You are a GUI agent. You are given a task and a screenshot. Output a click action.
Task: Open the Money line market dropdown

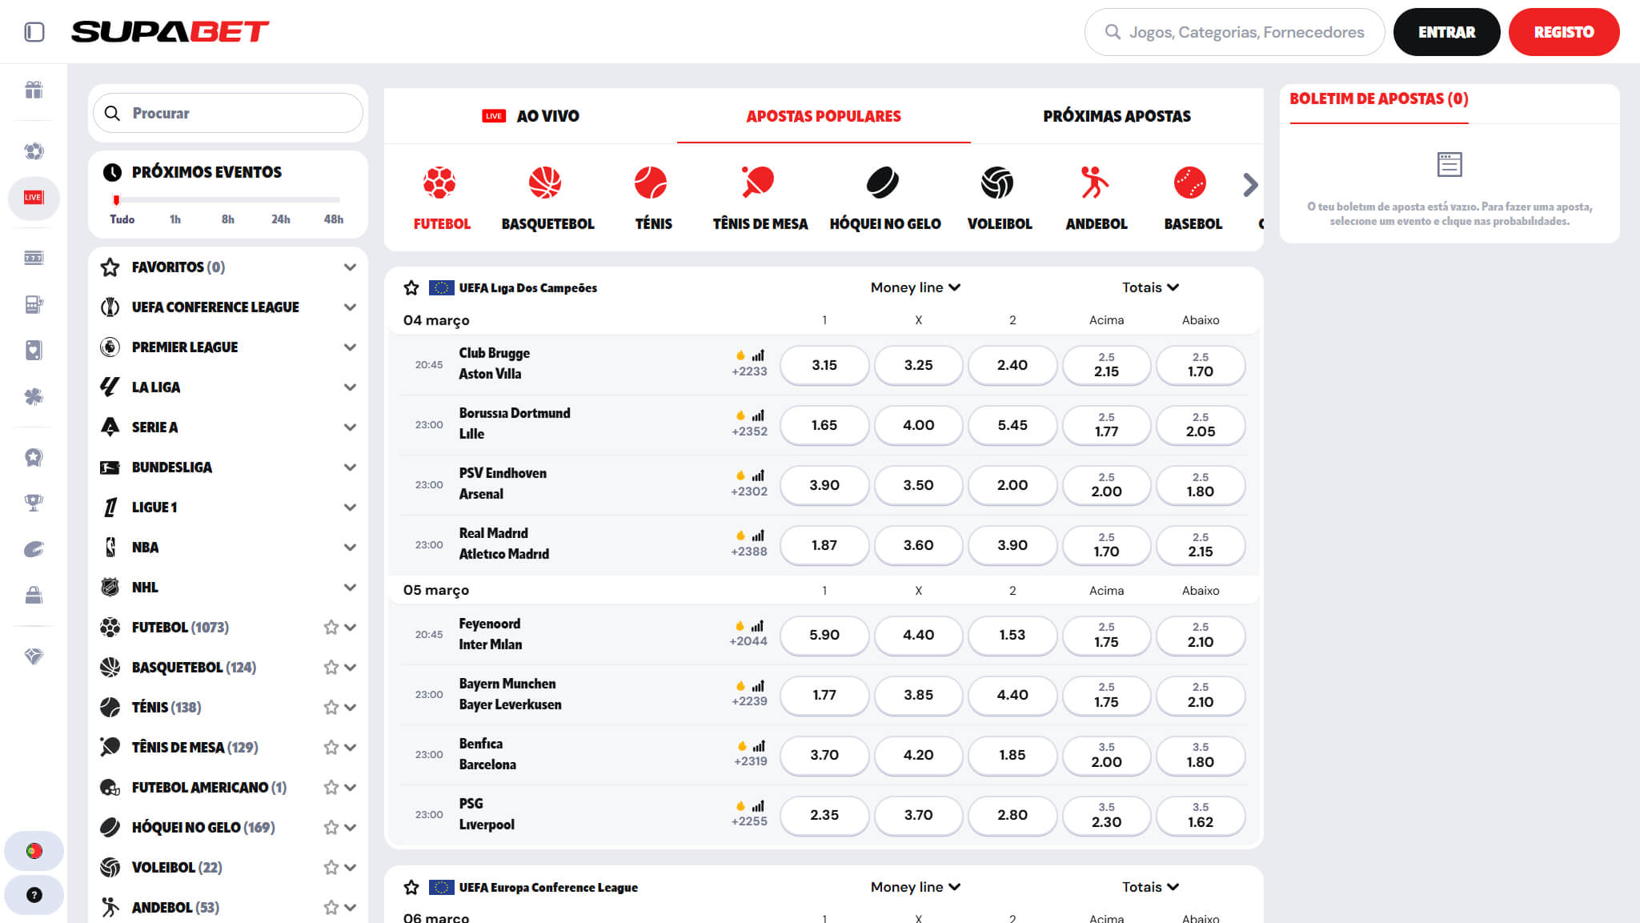coord(916,287)
